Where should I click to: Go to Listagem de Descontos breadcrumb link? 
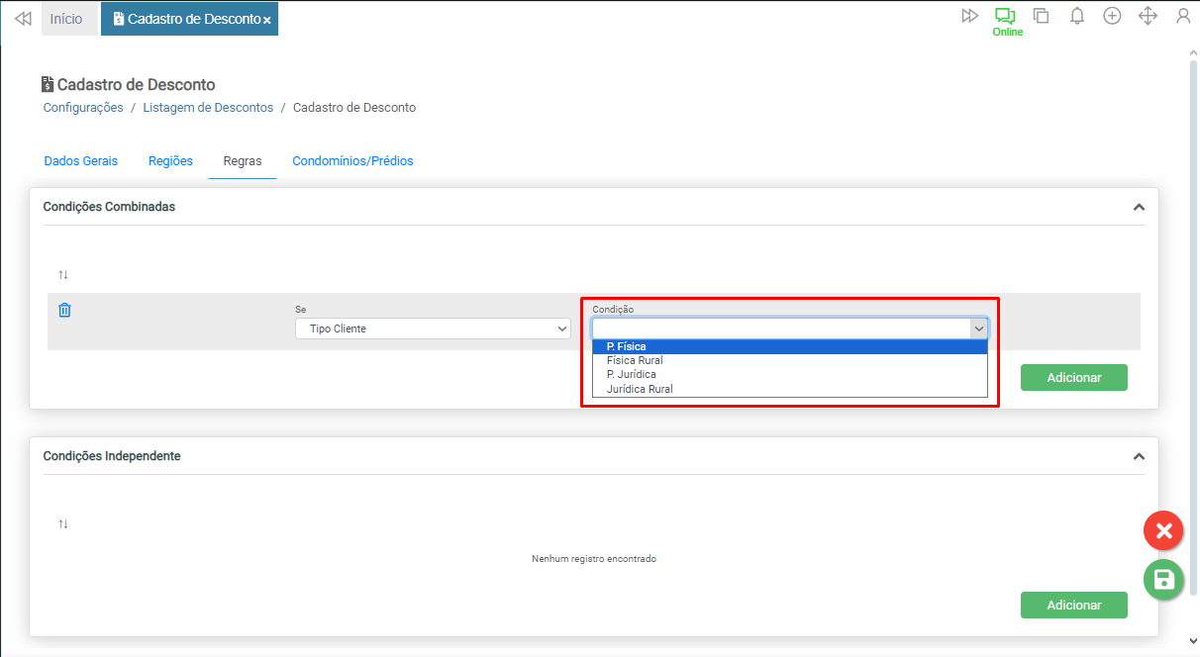point(208,108)
